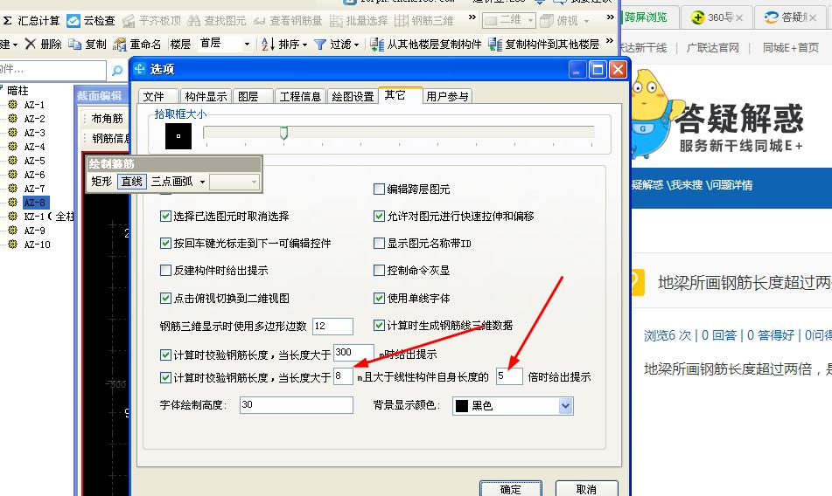This screenshot has width=832, height=496.
Task: Switch to the 用户参与 tab
Action: tap(447, 96)
